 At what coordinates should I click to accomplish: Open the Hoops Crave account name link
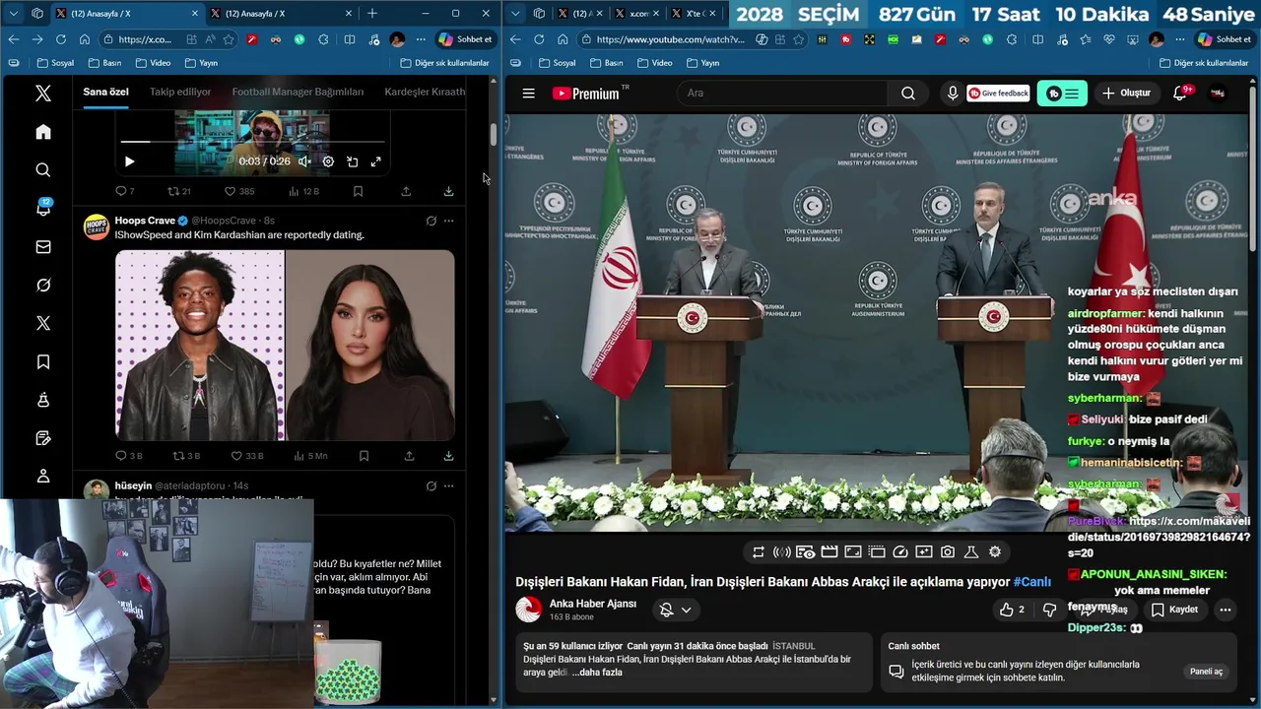[145, 221]
